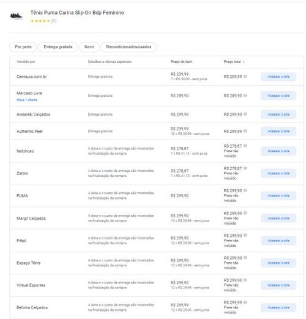Click info icon next to Andaraki Calçados total

245,114
